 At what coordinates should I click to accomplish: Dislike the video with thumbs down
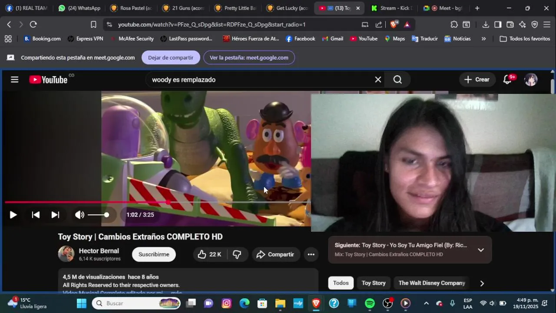pyautogui.click(x=237, y=255)
